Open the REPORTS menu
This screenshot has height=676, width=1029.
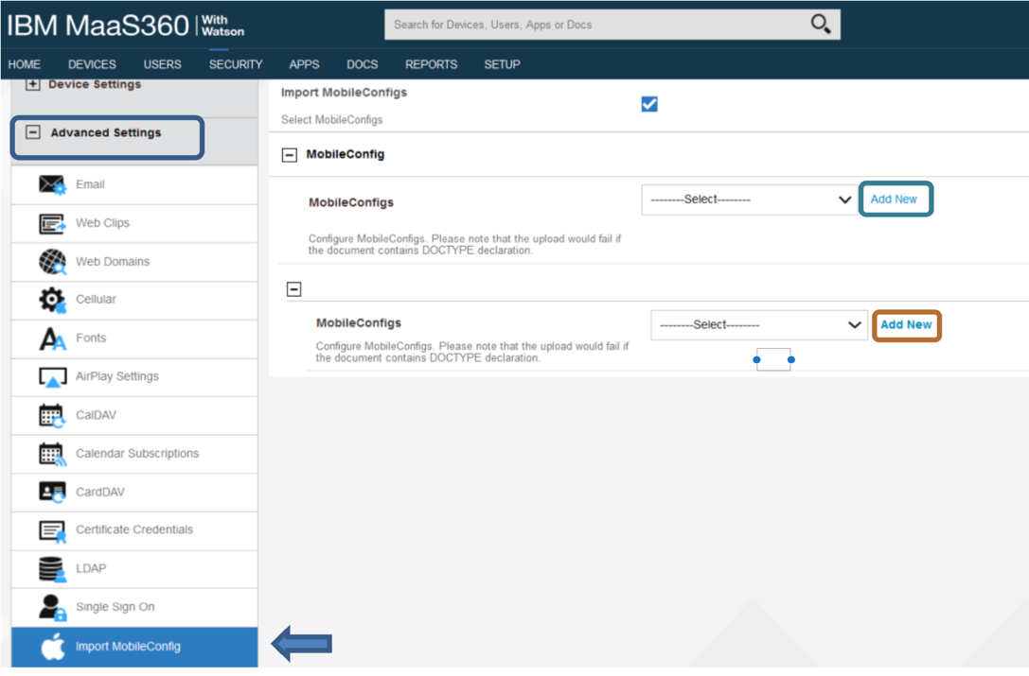pyautogui.click(x=431, y=64)
